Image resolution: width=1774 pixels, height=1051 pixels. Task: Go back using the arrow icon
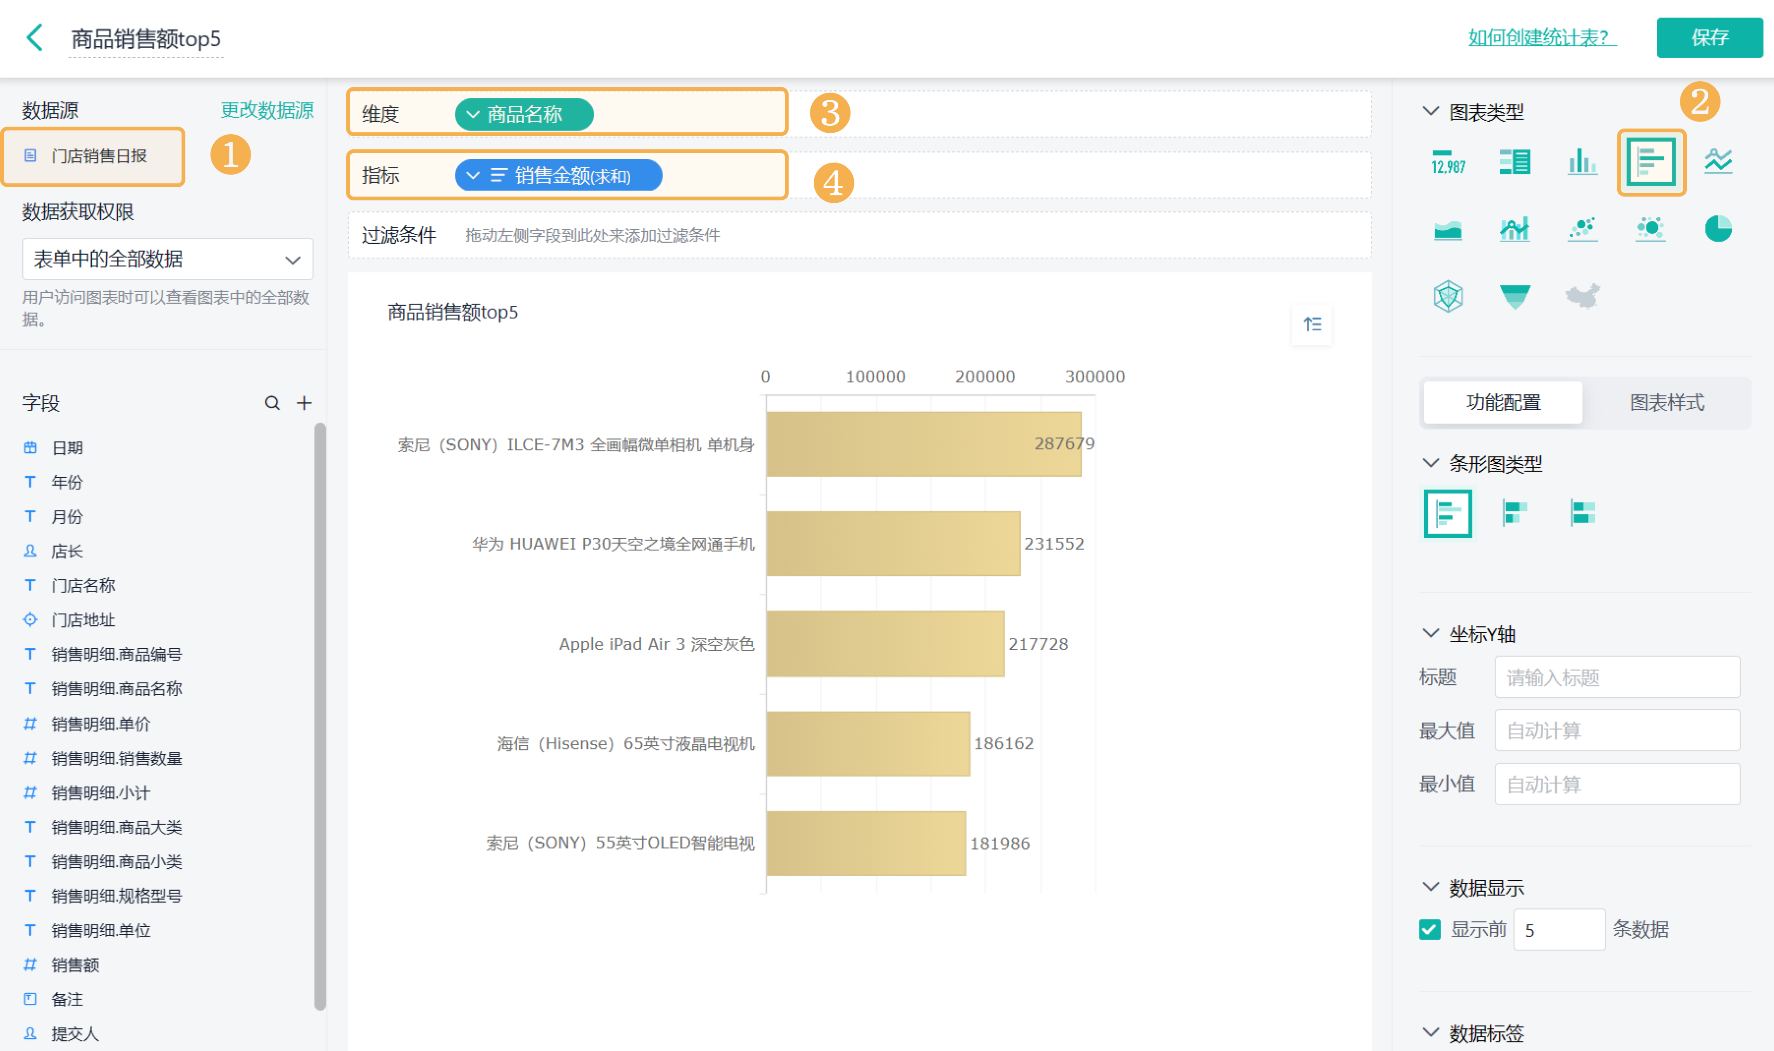pos(35,37)
